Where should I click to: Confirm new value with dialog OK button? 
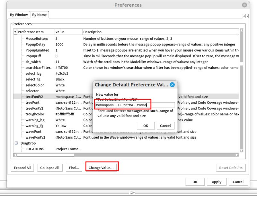[x=146, y=126]
